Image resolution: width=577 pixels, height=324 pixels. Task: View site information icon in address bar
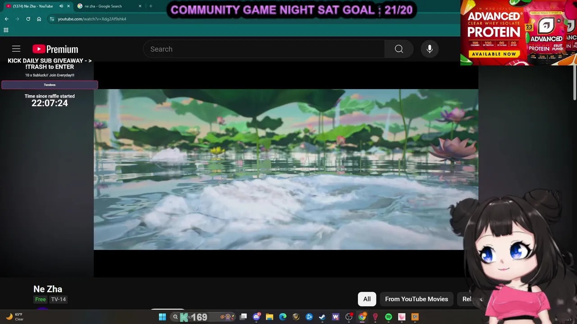point(52,19)
